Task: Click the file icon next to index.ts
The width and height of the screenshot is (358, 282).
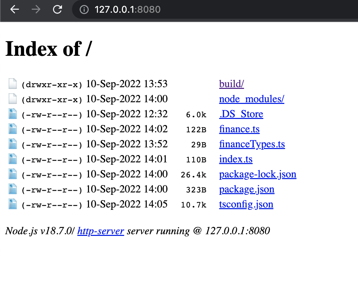Action: (12, 159)
